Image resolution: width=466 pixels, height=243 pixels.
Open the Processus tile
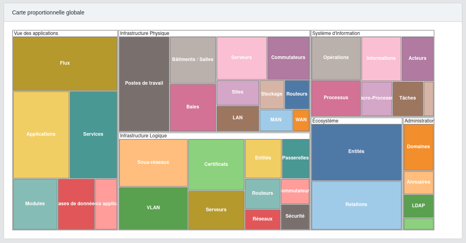point(336,98)
